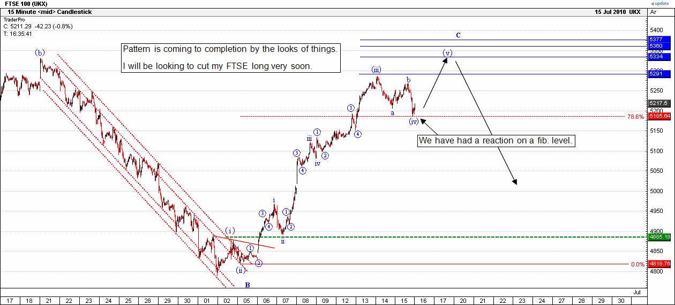This screenshot has width=675, height=305.
Task: Click date 08 on the time axis
Action: click(x=305, y=301)
